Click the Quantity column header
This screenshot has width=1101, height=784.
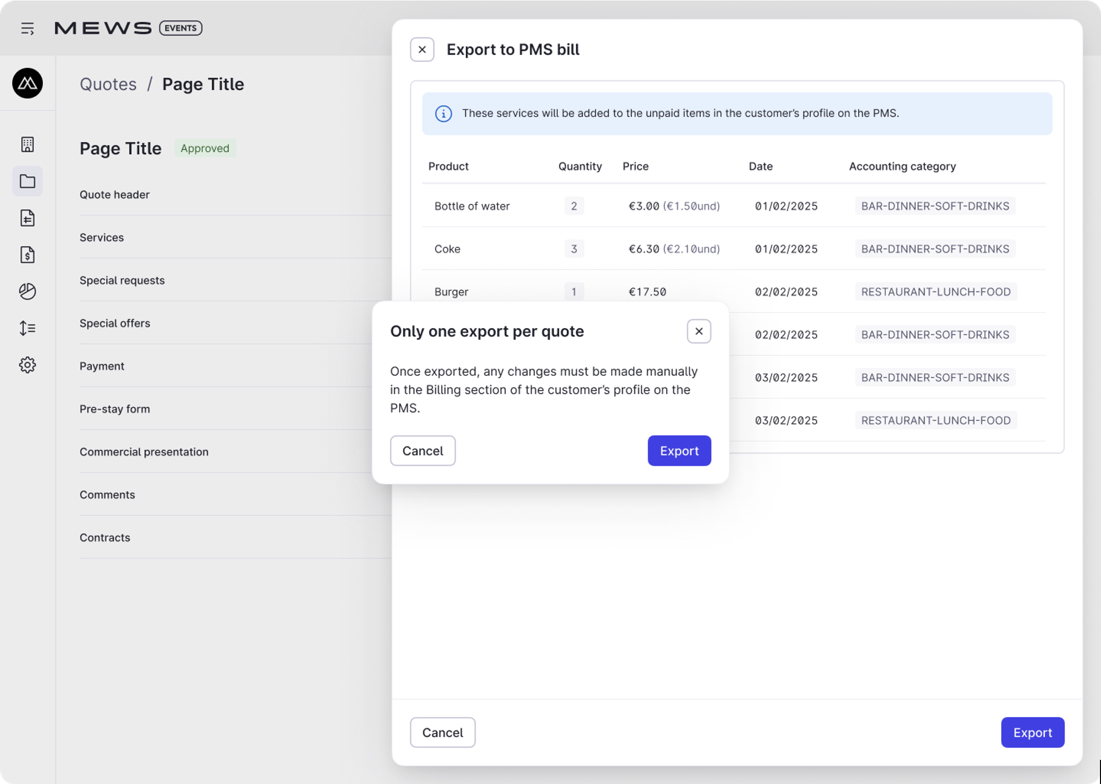tap(580, 166)
